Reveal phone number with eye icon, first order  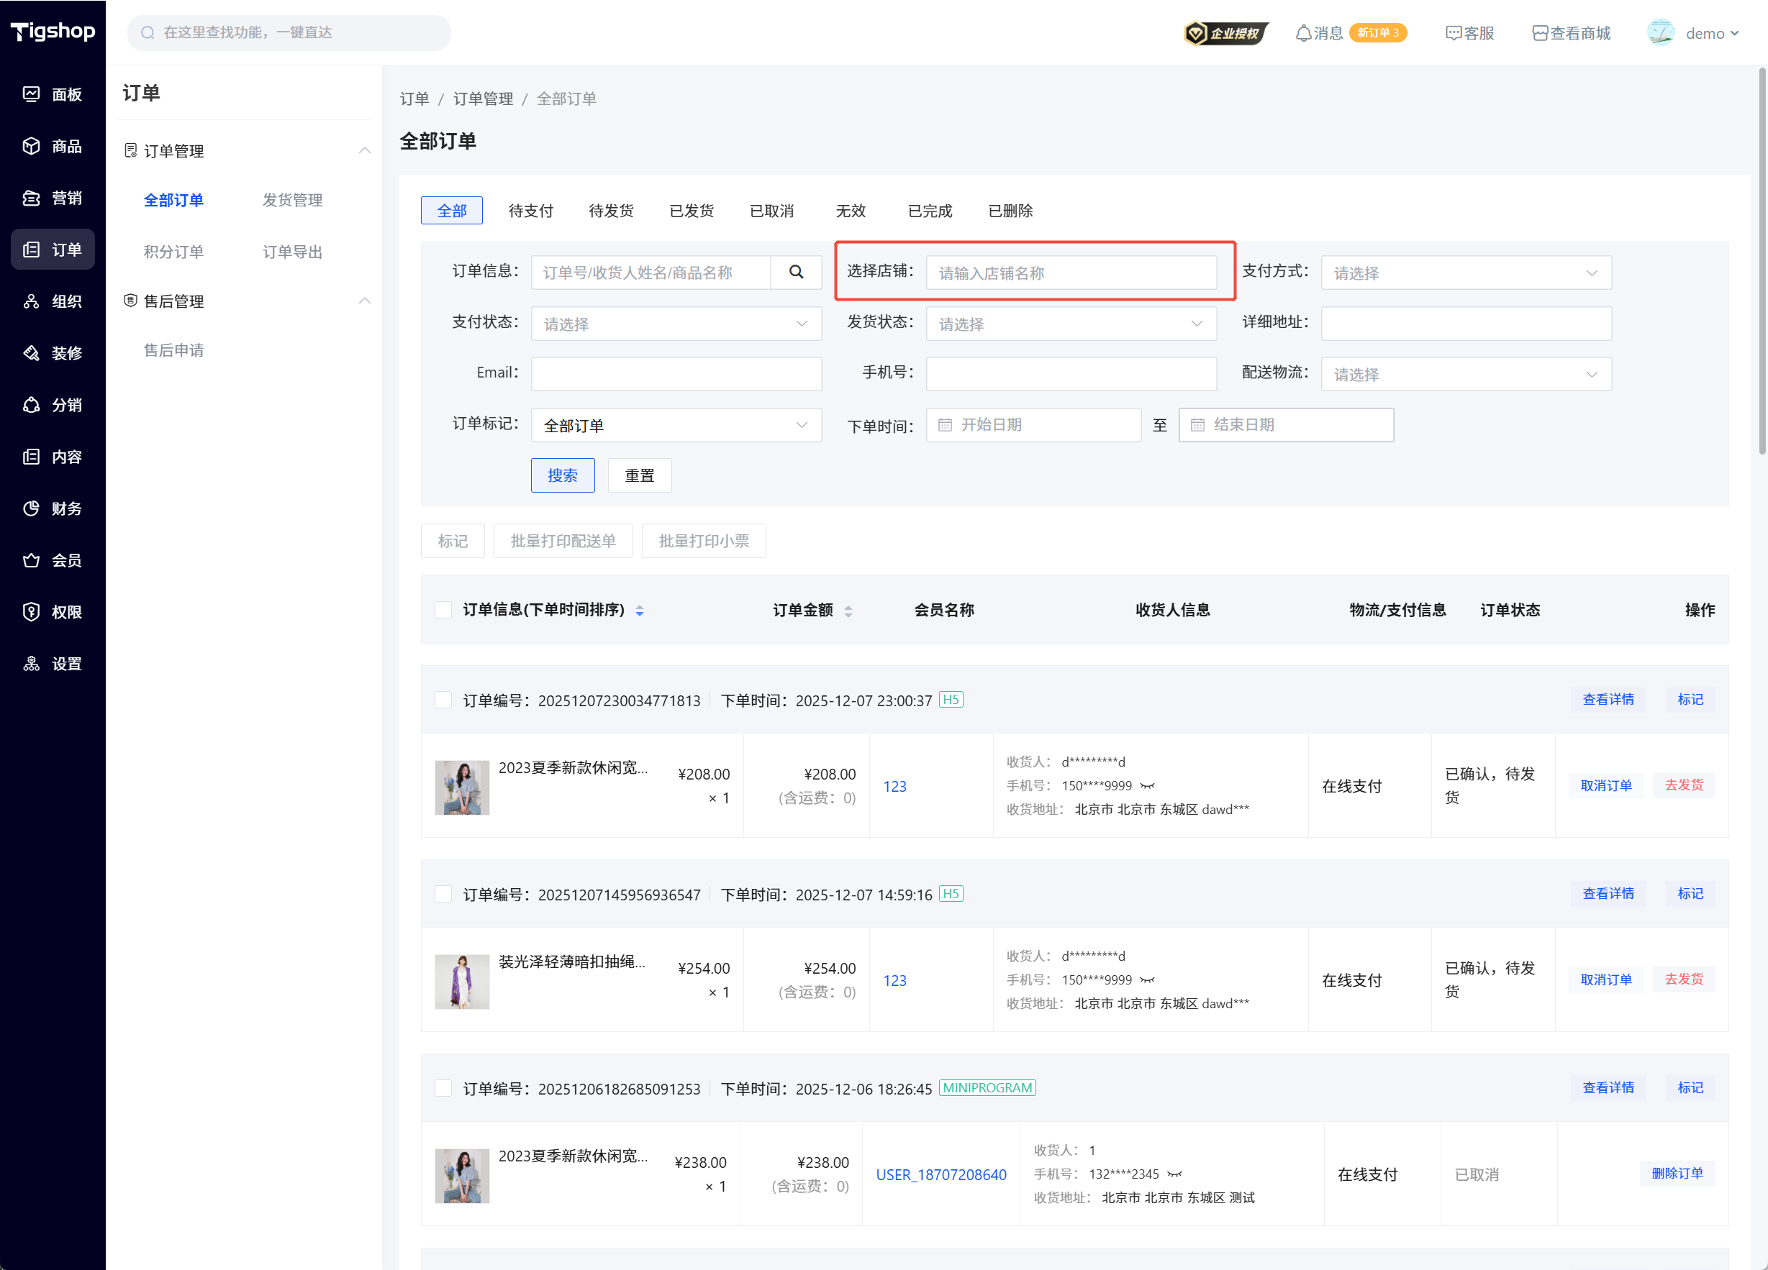pyautogui.click(x=1148, y=785)
